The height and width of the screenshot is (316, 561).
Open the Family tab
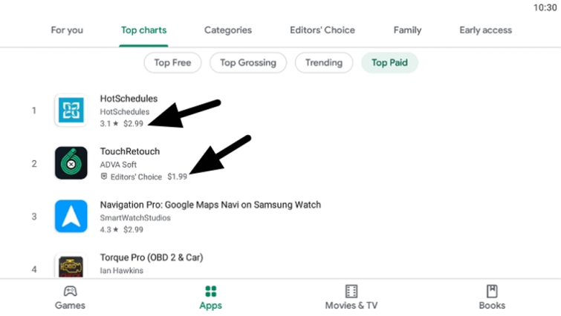click(x=407, y=30)
